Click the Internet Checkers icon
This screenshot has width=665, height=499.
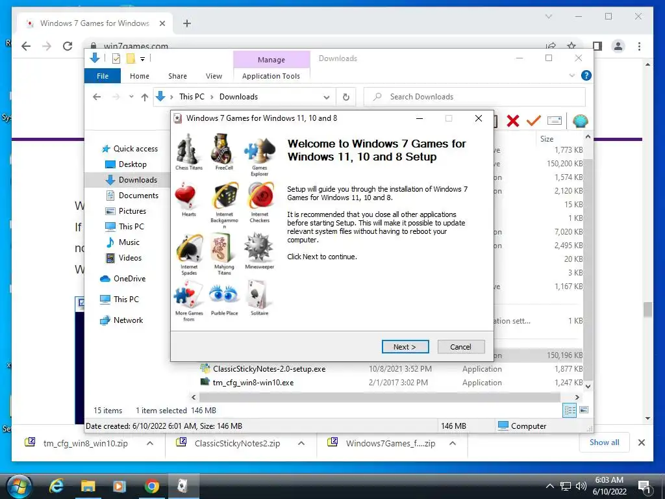260,196
